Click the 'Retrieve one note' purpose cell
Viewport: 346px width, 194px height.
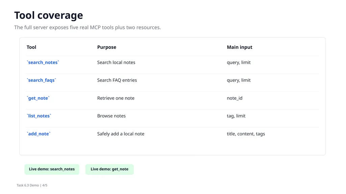point(116,98)
